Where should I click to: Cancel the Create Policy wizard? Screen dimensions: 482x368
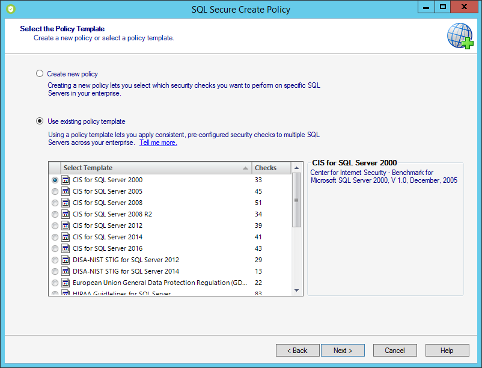(395, 351)
